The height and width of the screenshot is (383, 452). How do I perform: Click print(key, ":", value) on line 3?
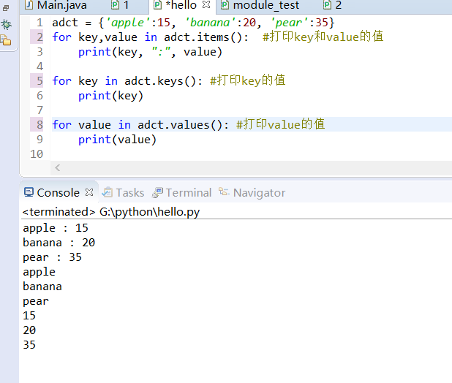150,52
